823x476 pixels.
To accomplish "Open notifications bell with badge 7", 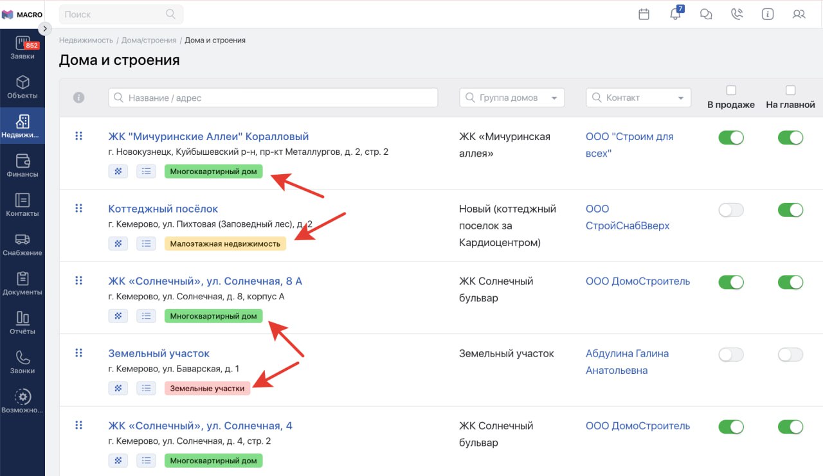I will pyautogui.click(x=675, y=14).
